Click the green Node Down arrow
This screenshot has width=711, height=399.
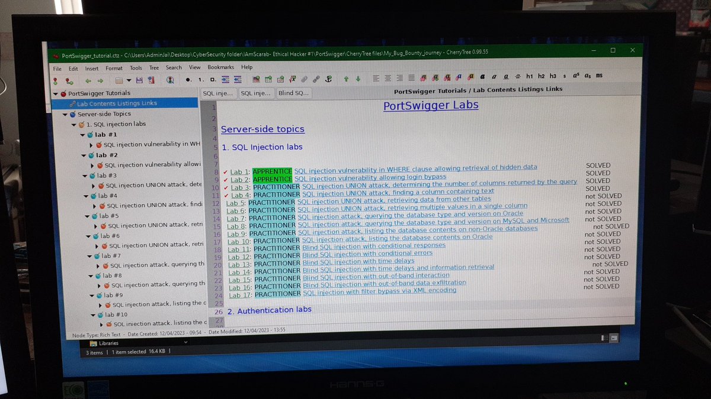pyautogui.click(x=358, y=78)
